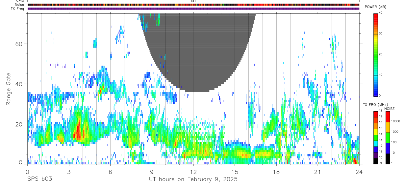Viewport: 404px width, 186px height.
Task: Click the red high-power echo near 3.7 UT
Action: click(78, 131)
